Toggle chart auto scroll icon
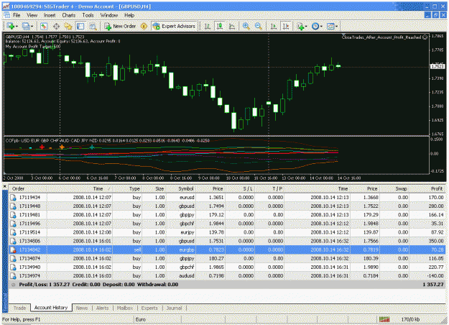Viewport: 449px width, 325px height. tap(274, 27)
